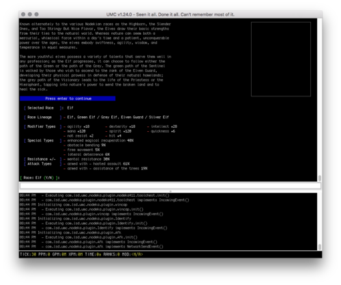This screenshot has height=285, width=341.
Task: Click description line ending 'heal the sick.'
Action: [33, 89]
